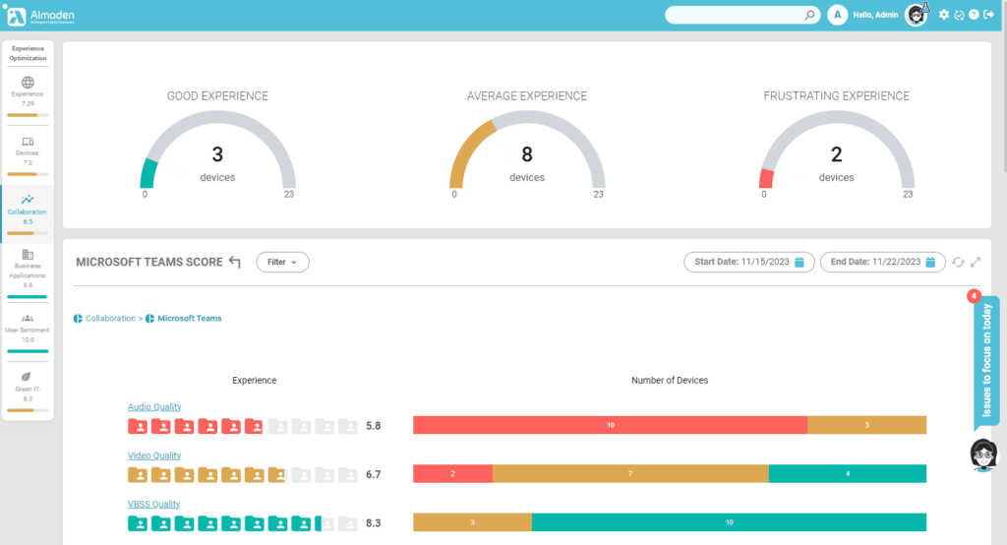Refresh the Microsoft Teams Score panel
Image resolution: width=1007 pixels, height=545 pixels.
click(958, 262)
